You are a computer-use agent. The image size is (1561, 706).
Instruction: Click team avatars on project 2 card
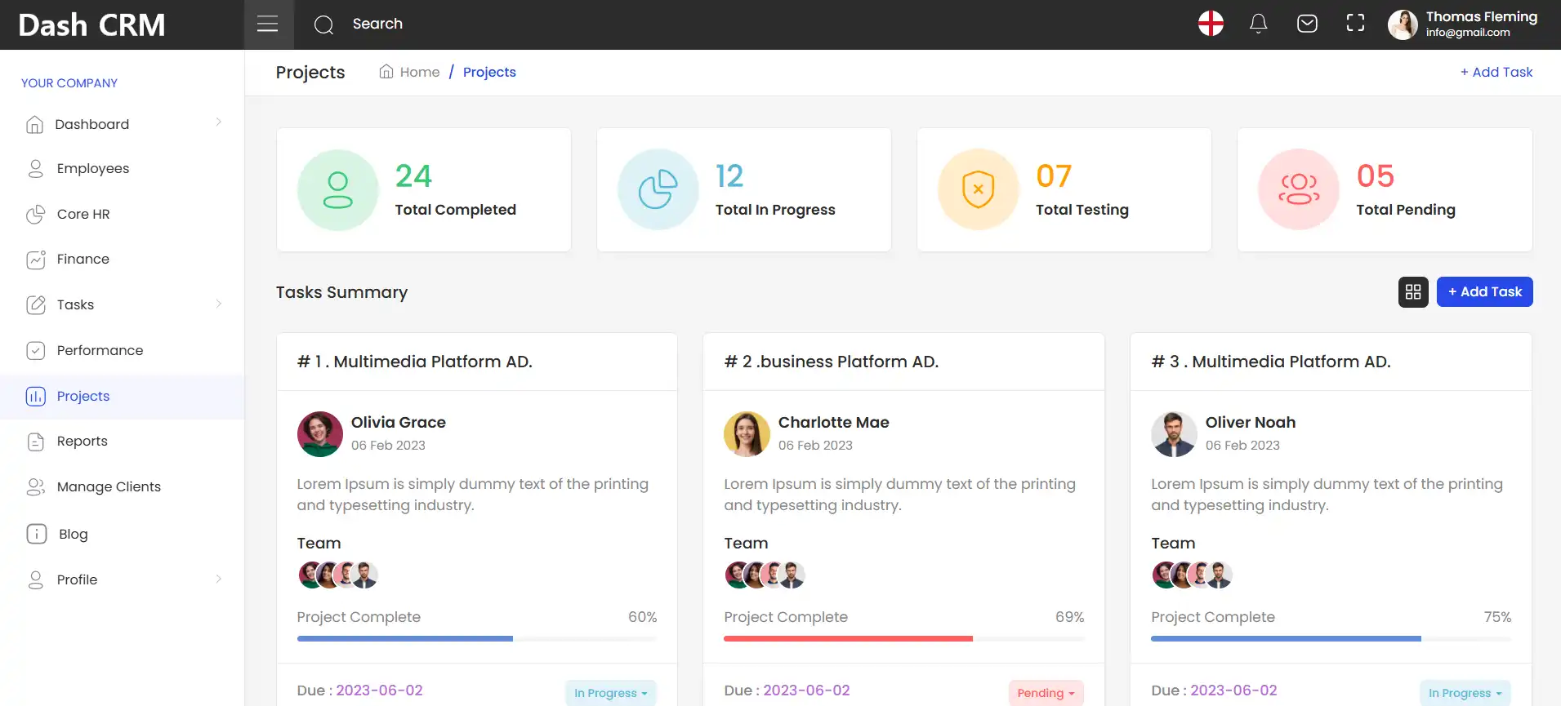pos(765,575)
